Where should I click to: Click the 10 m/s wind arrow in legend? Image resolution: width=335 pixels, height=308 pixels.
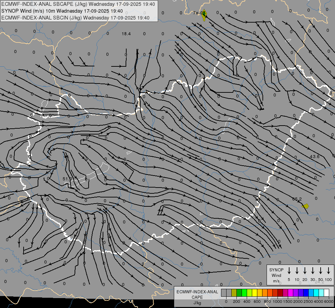(297, 271)
